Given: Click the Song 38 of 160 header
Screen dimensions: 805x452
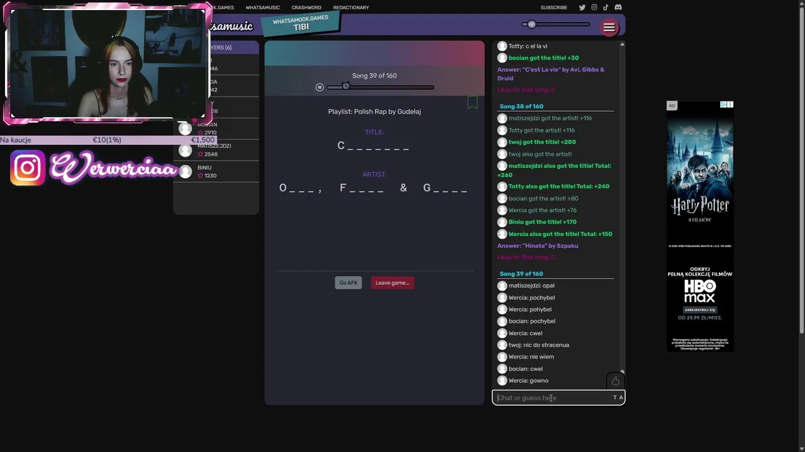Looking at the screenshot, I should coord(521,107).
